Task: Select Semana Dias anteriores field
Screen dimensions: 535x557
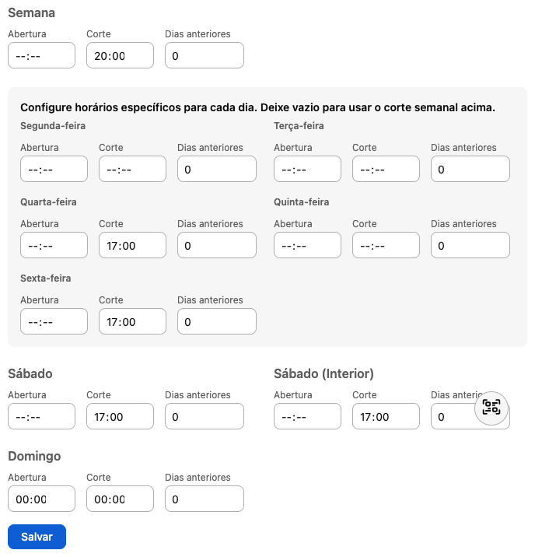Action: click(x=205, y=55)
